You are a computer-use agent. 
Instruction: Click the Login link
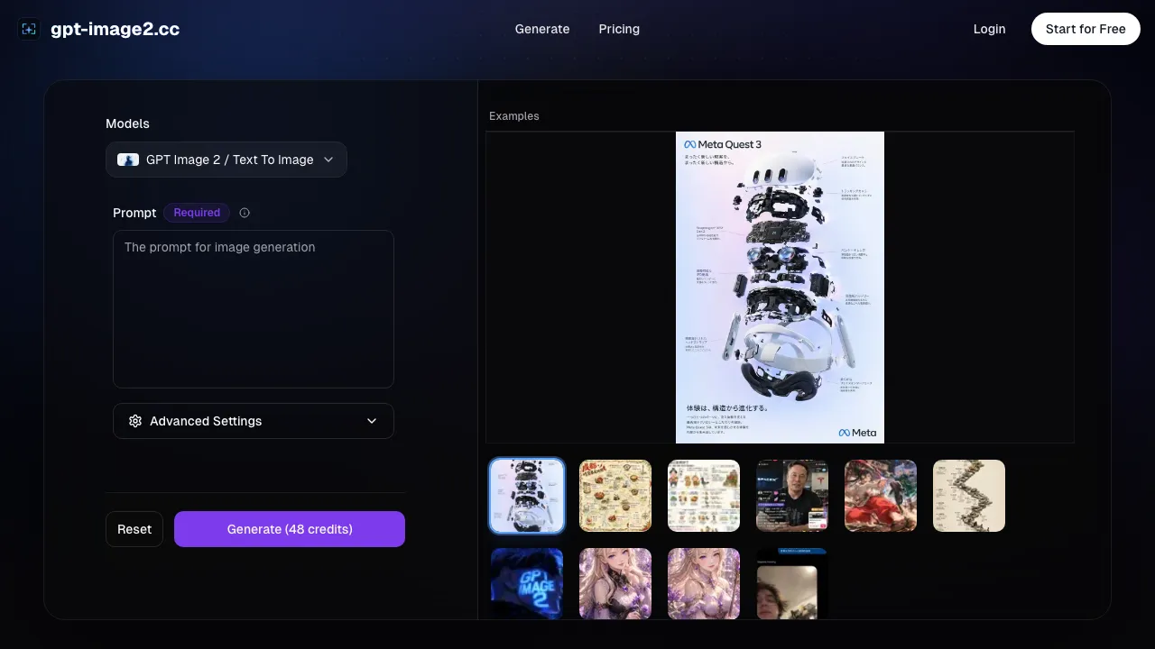click(x=989, y=29)
